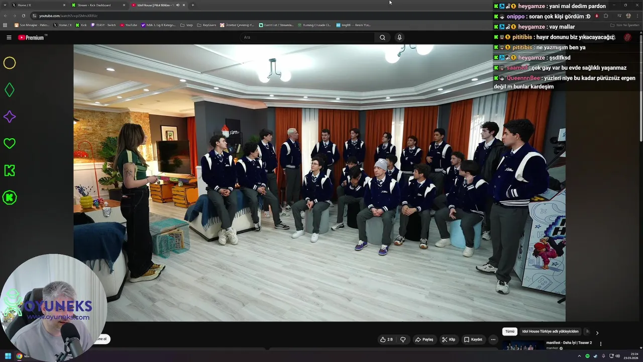This screenshot has height=362, width=643.
Task: Go back with the browser back arrow
Action: pyautogui.click(x=6, y=16)
